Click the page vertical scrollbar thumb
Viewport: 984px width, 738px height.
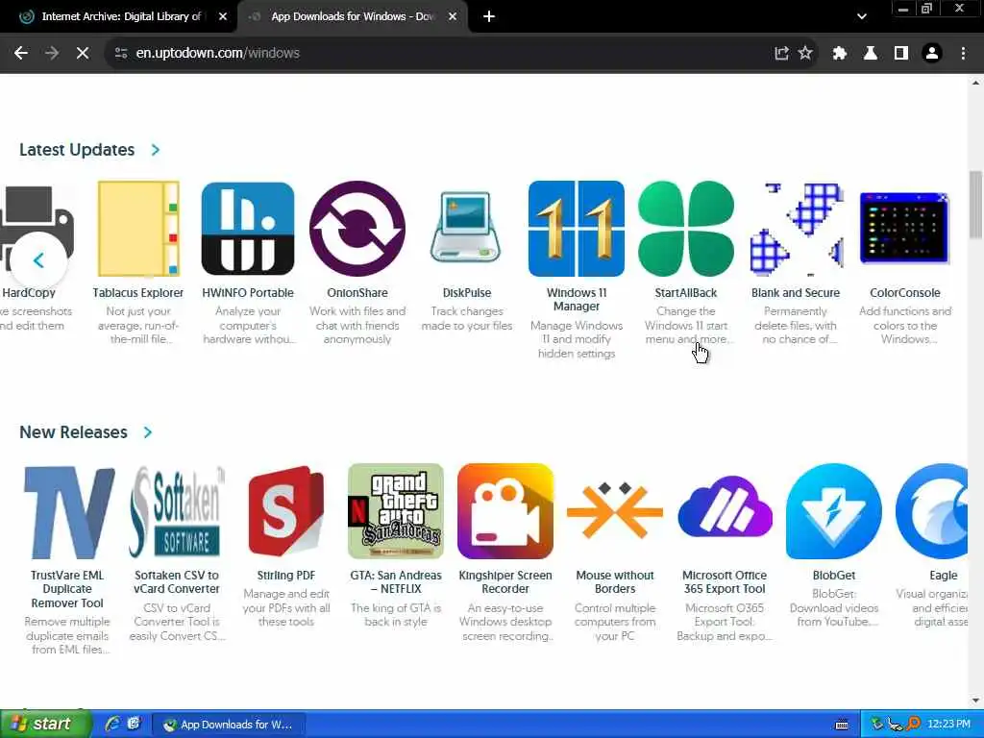click(x=975, y=205)
